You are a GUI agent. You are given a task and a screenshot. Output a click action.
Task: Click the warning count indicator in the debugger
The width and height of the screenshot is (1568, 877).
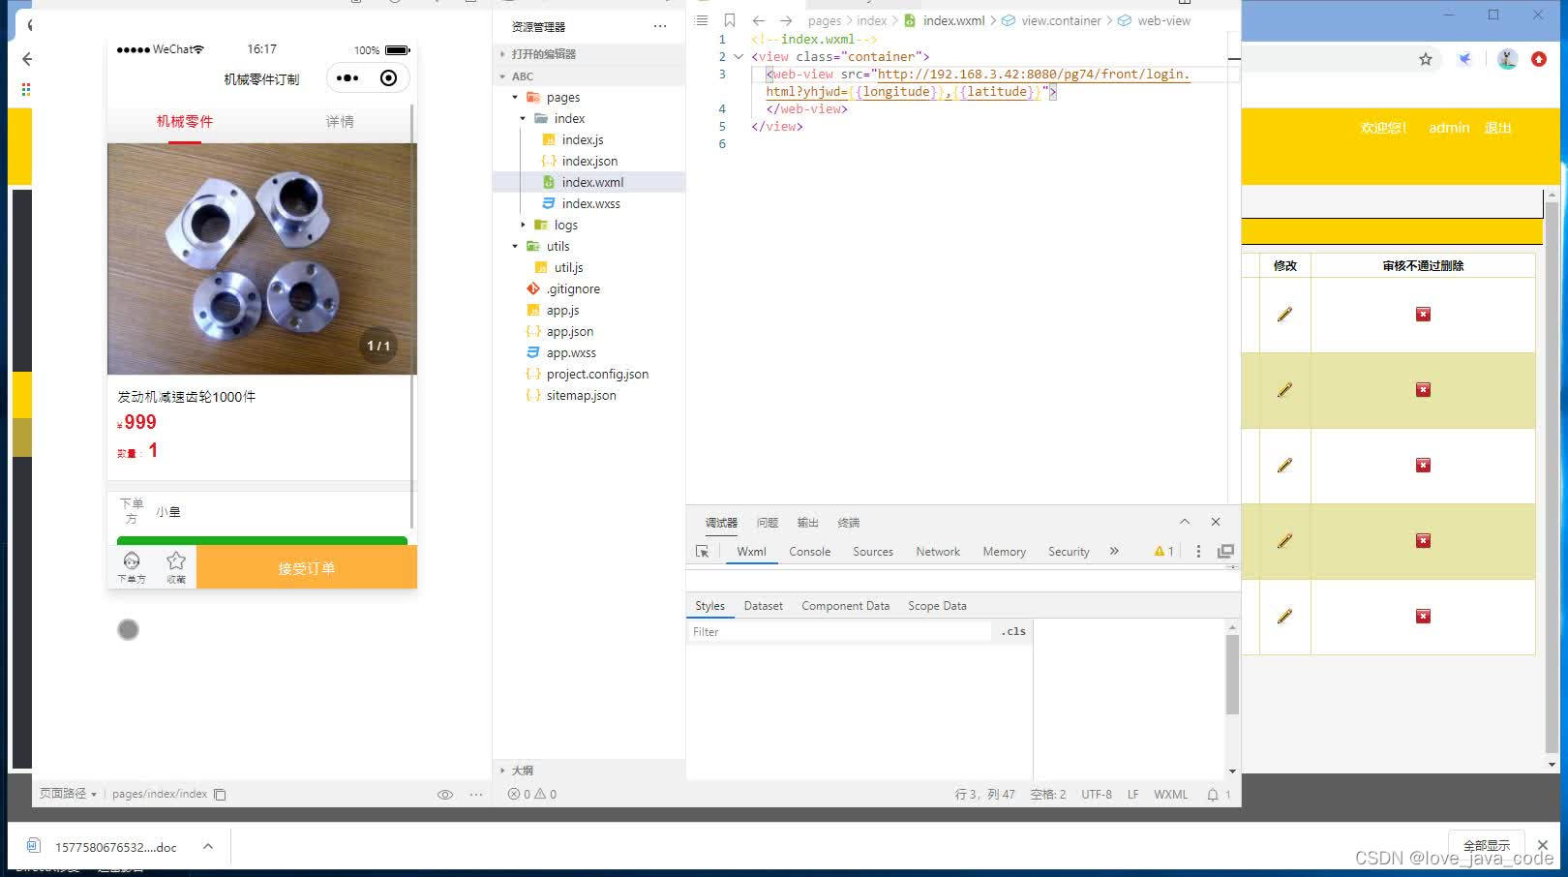(x=1163, y=552)
